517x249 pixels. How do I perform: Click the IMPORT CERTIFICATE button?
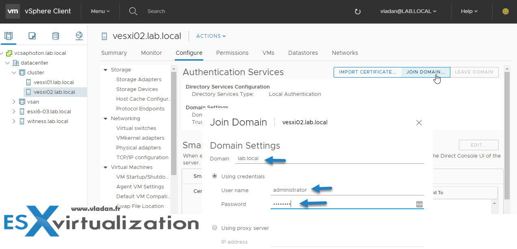[367, 72]
